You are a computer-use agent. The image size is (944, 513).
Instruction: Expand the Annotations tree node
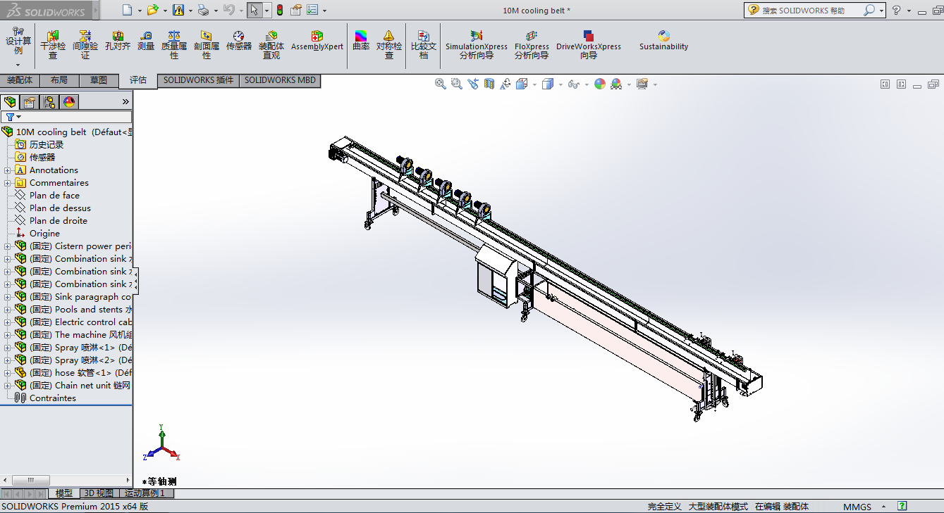(8, 170)
